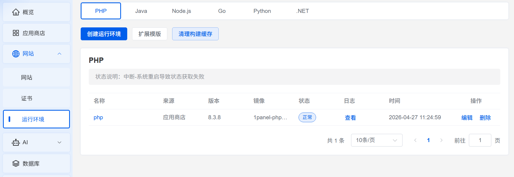Click the grid icon for 应用商店
The image size is (514, 177).
tap(16, 33)
